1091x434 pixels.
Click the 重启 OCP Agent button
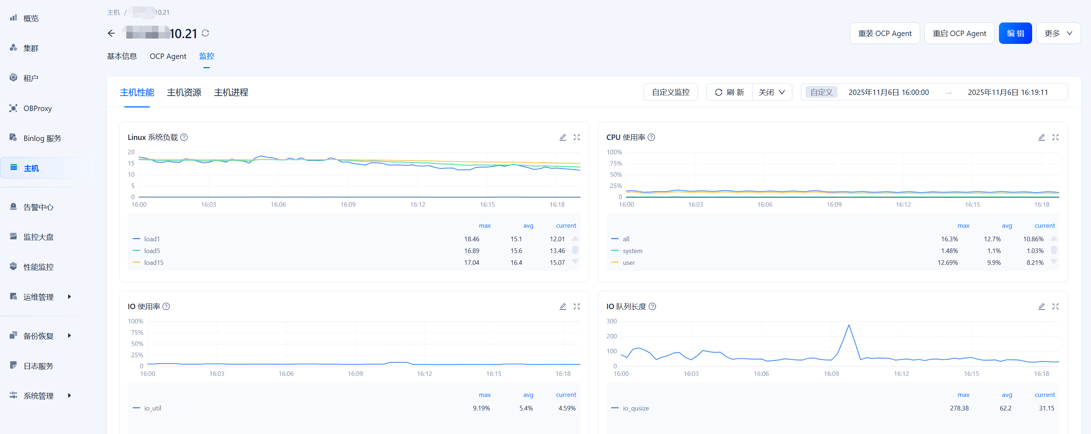click(959, 34)
